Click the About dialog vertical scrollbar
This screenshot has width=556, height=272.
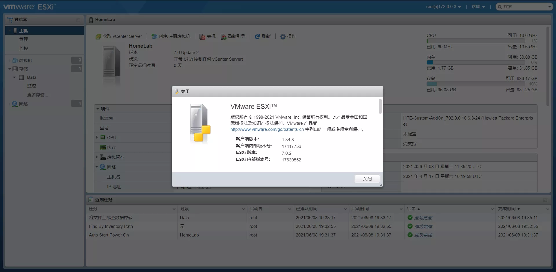(380, 106)
